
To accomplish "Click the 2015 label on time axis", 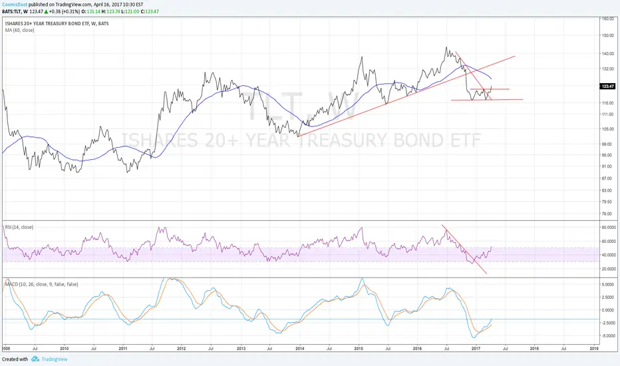I will click(359, 349).
